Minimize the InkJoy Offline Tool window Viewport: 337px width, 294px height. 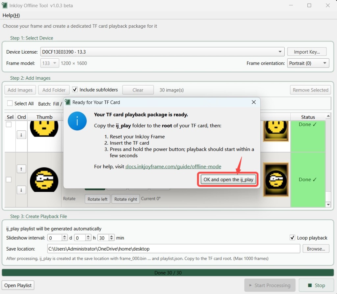pyautogui.click(x=291, y=5)
